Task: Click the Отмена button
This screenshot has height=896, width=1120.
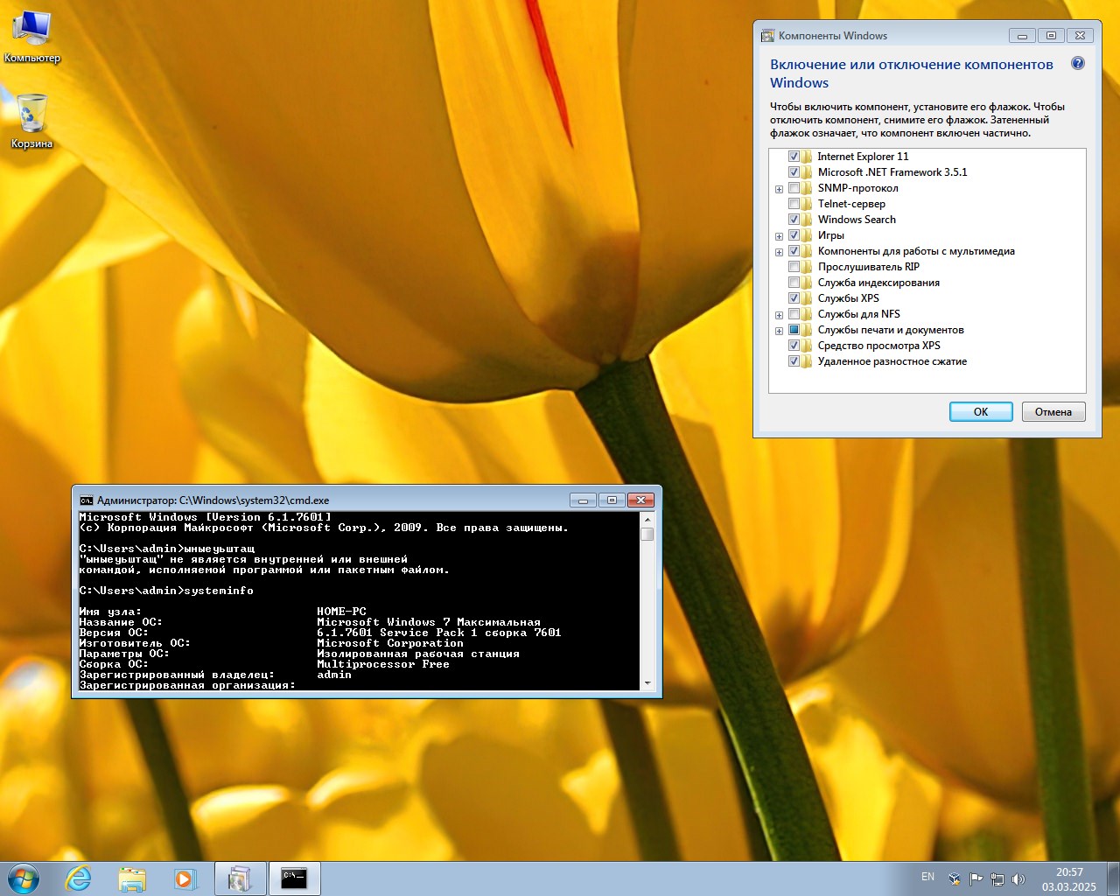Action: click(1053, 412)
